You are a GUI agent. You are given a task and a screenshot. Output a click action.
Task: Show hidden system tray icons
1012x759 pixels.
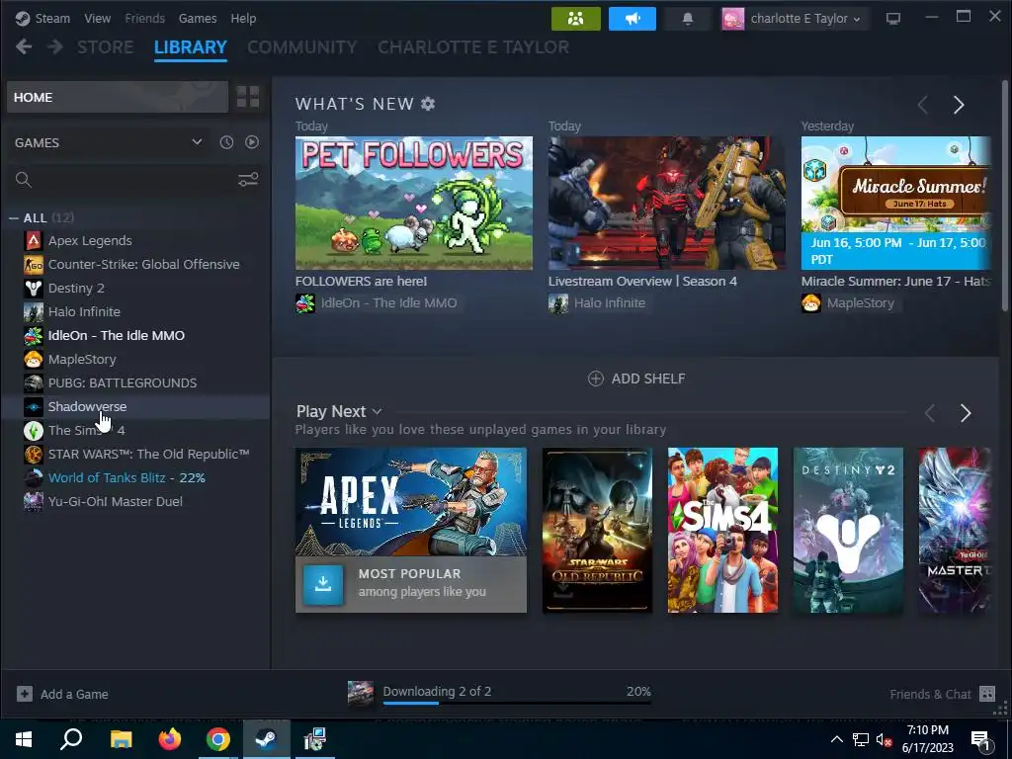836,739
